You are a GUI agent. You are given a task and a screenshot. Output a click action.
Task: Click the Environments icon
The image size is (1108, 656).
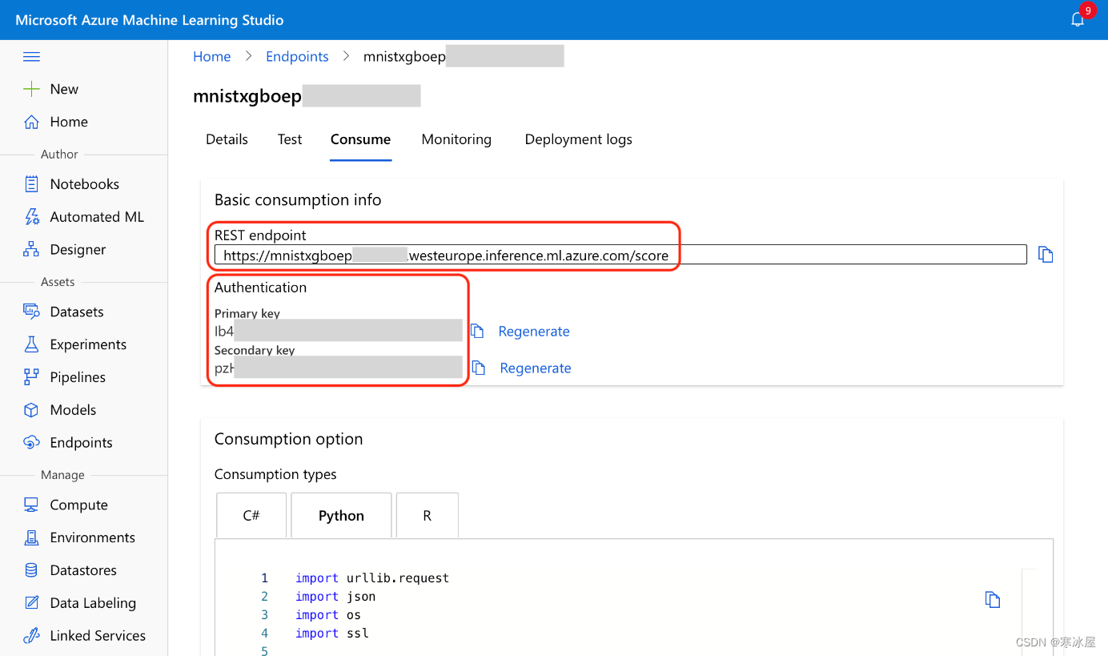click(x=31, y=537)
